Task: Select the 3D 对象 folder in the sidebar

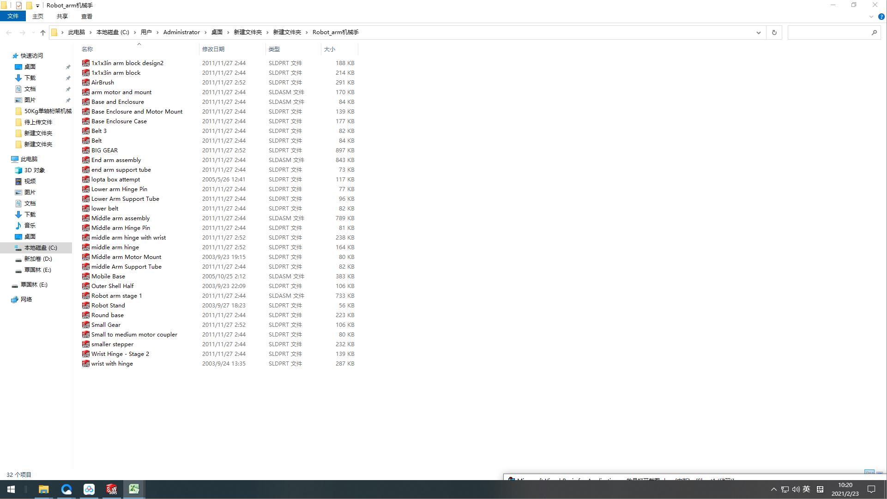Action: point(35,170)
